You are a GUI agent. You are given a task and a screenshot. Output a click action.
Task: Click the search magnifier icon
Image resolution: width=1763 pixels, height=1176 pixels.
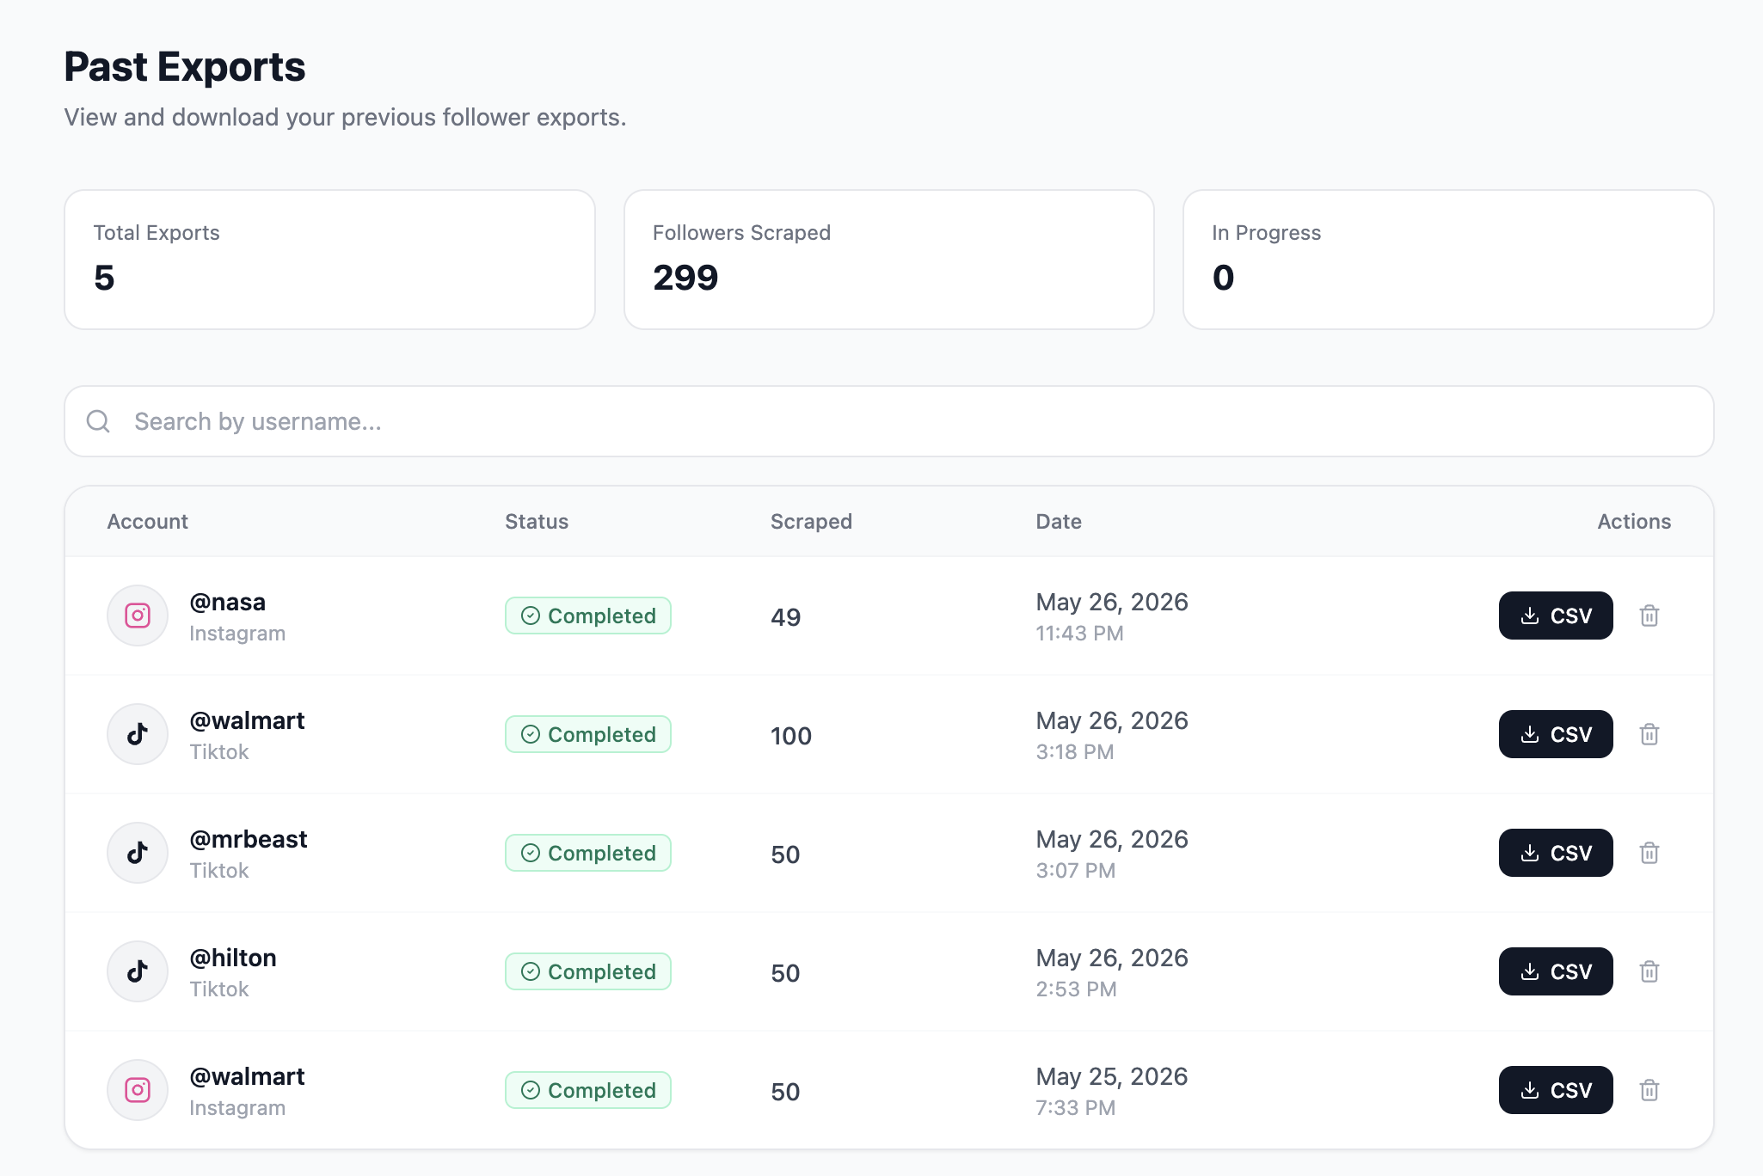click(x=98, y=421)
